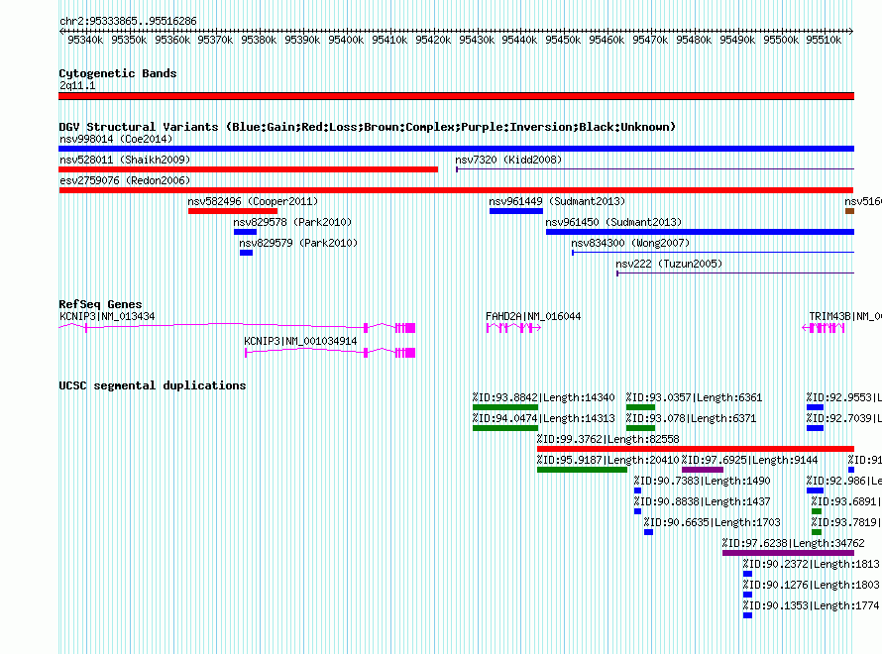This screenshot has width=882, height=654.
Task: Open variant nsv961449 (Sudmant2013)
Action: tap(557, 201)
